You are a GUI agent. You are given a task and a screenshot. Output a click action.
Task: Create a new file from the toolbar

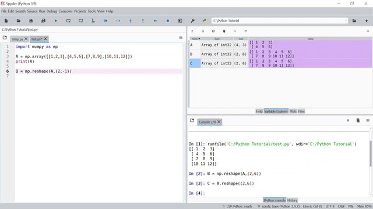(x=6, y=21)
